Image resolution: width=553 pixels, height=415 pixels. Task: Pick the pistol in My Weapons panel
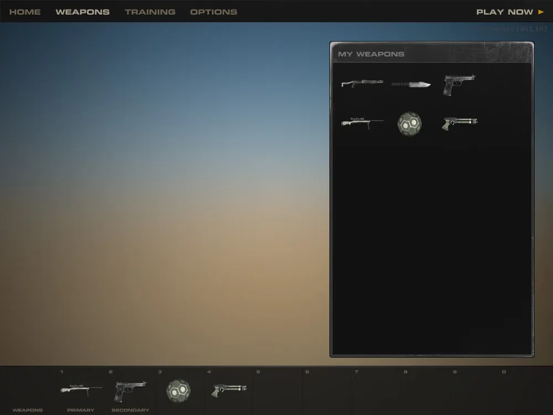pos(459,85)
